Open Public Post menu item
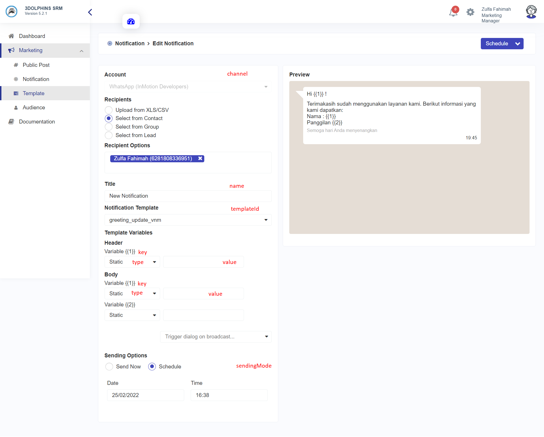Image resolution: width=544 pixels, height=437 pixels. 36,65
